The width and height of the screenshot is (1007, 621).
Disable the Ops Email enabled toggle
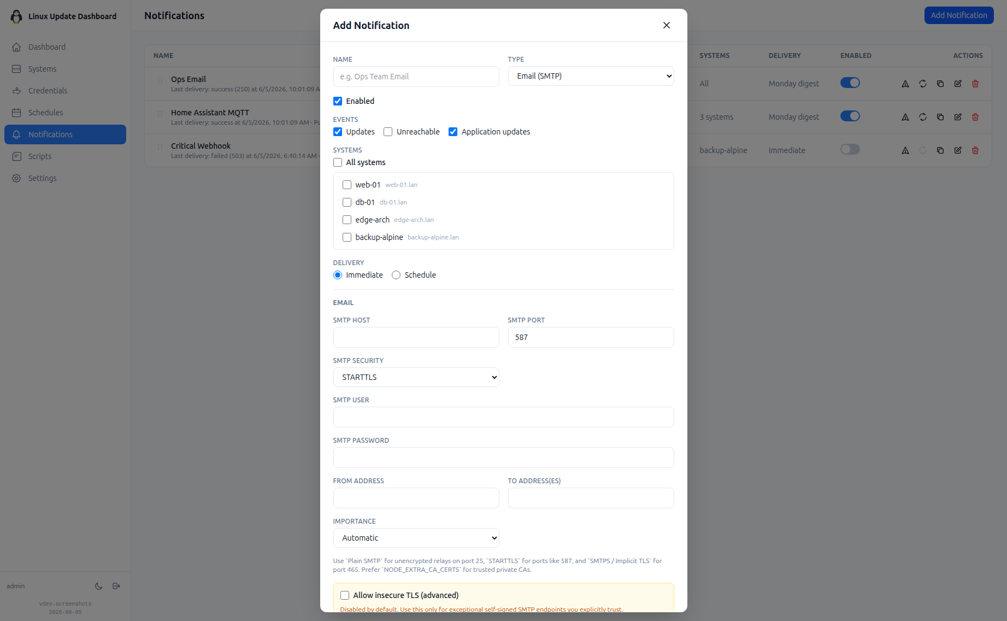850,83
